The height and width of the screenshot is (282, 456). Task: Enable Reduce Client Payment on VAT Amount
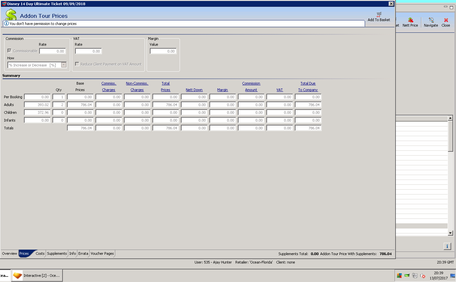coord(77,64)
